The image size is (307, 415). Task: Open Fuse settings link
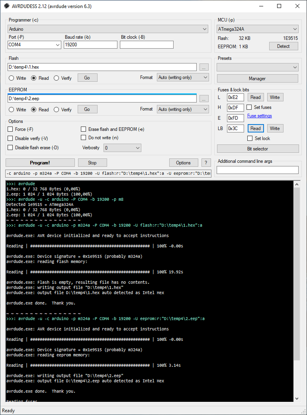coord(260,116)
